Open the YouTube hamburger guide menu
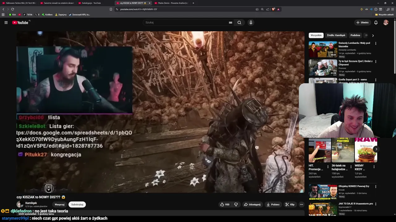The width and height of the screenshot is (396, 222). pyautogui.click(x=6, y=23)
